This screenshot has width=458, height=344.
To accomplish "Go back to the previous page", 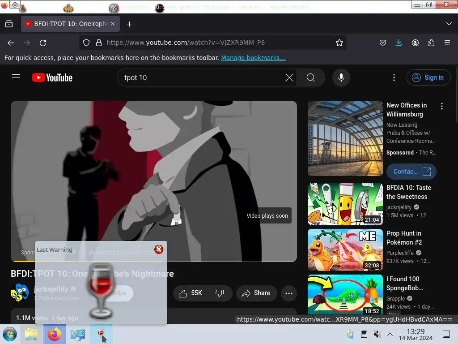I will 11,43.
